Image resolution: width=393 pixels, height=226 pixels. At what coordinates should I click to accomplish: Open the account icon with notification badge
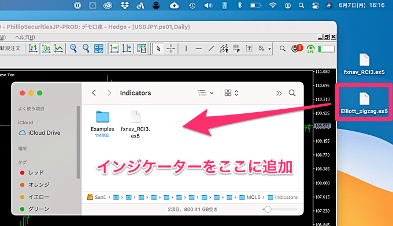click(x=296, y=49)
